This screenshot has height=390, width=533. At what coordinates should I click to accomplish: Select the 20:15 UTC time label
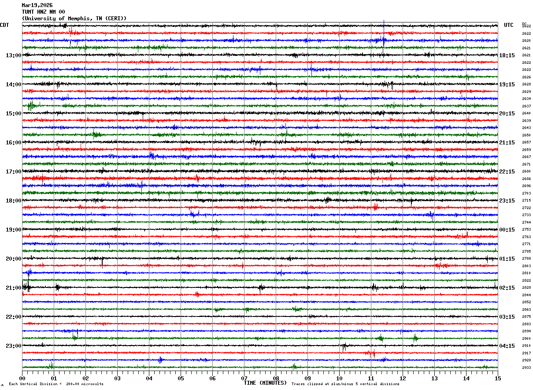(507, 114)
